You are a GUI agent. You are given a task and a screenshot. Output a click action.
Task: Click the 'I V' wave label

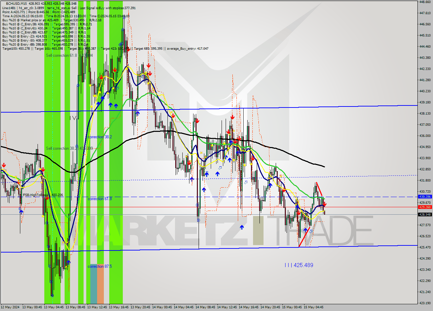73,118
